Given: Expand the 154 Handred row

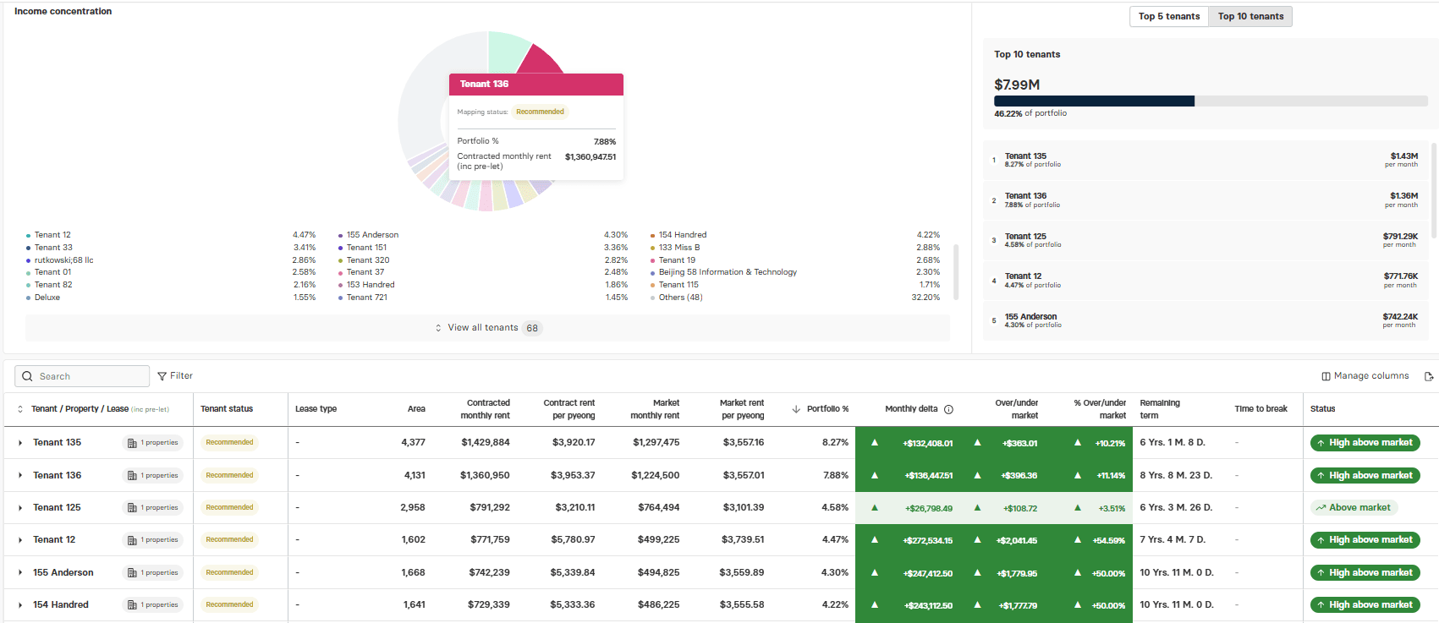Looking at the screenshot, I should (20, 605).
